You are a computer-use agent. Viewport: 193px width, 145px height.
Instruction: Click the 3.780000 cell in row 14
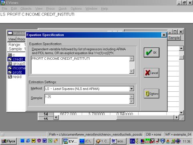pyautogui.click(x=96, y=114)
